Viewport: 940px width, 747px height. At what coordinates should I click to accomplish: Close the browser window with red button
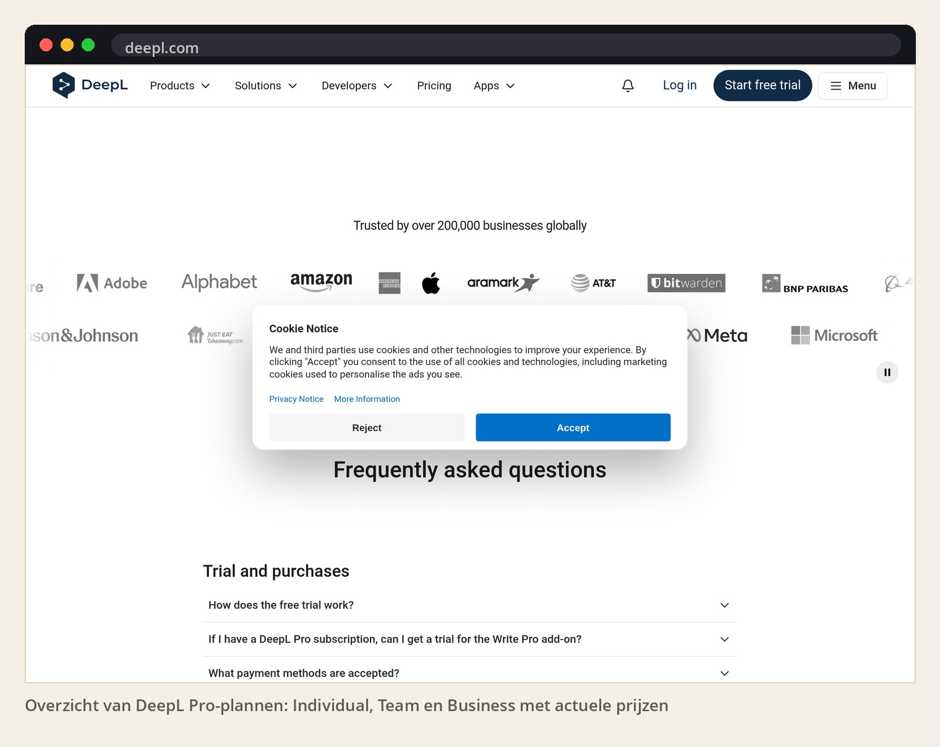pyautogui.click(x=46, y=45)
